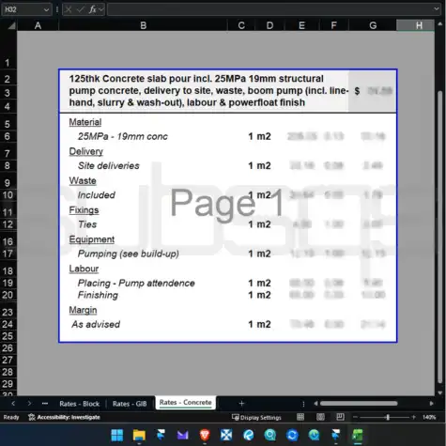
Task: Click horizontal scrollbar right arrow
Action: coord(431,404)
